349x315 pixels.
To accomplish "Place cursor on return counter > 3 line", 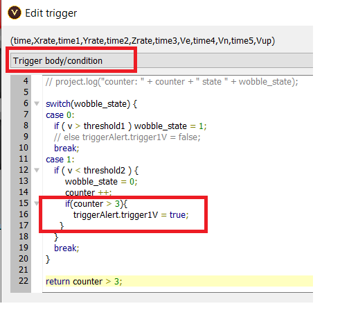I will pos(84,282).
